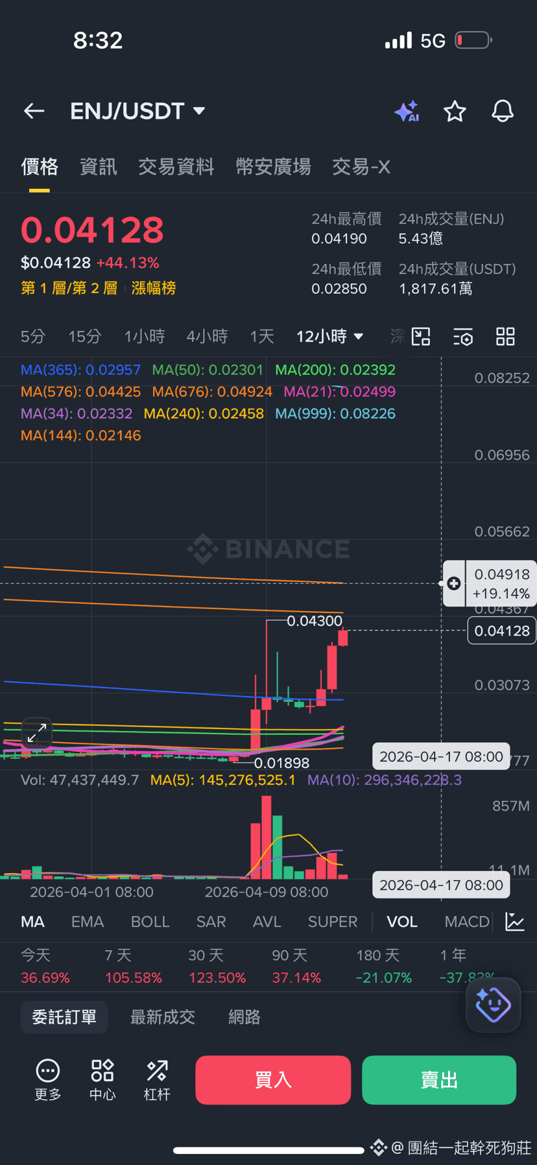The image size is (537, 1165).
Task: Switch to the 交易-X tab
Action: click(x=361, y=167)
